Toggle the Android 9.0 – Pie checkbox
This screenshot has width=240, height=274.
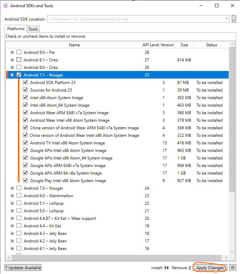coord(19,52)
